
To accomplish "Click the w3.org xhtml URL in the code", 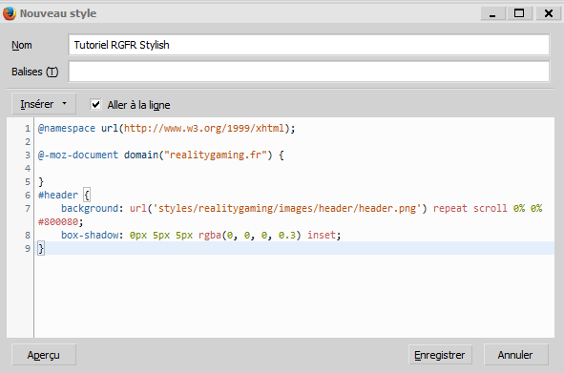I will click(204, 129).
